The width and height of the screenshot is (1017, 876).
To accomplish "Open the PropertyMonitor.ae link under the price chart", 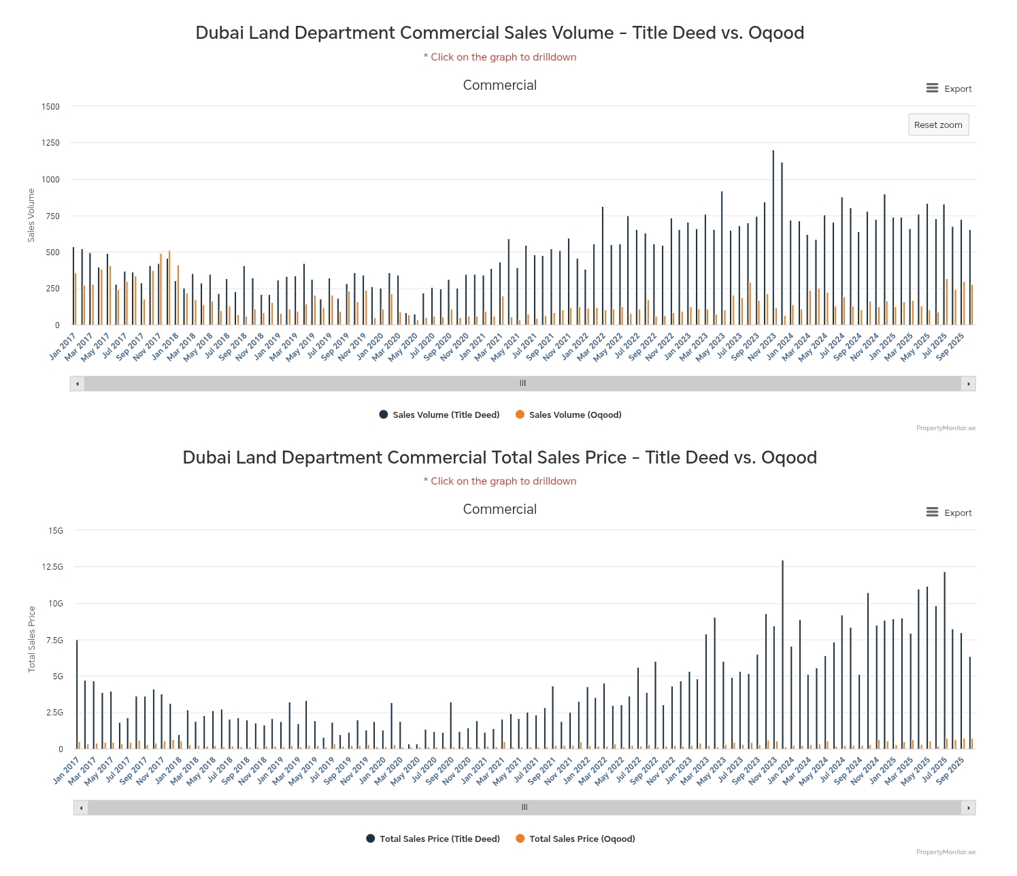I will tap(946, 851).
